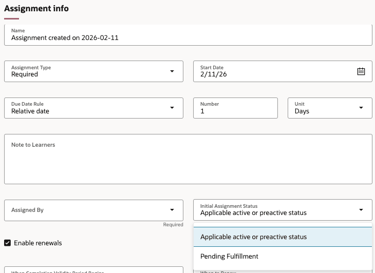Screen dimensions: 375x273
Task: Click the Assigned By dropdown arrow
Action: pyautogui.click(x=172, y=210)
